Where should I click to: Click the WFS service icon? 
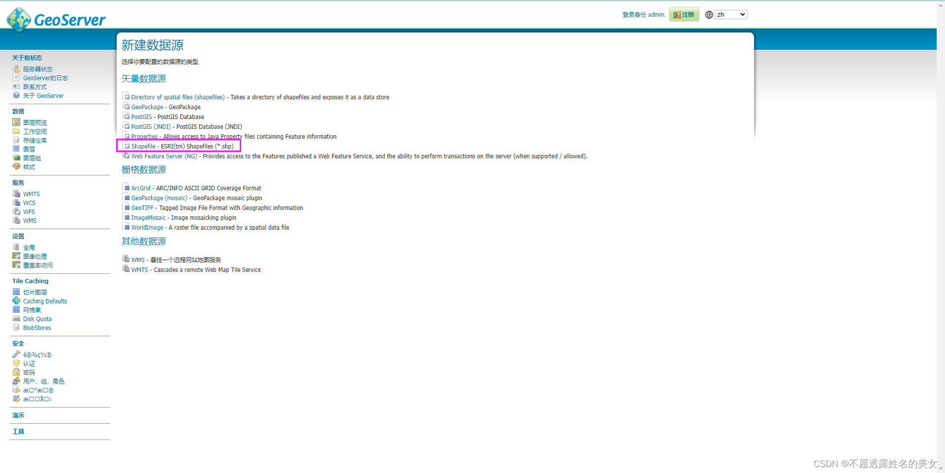click(16, 211)
